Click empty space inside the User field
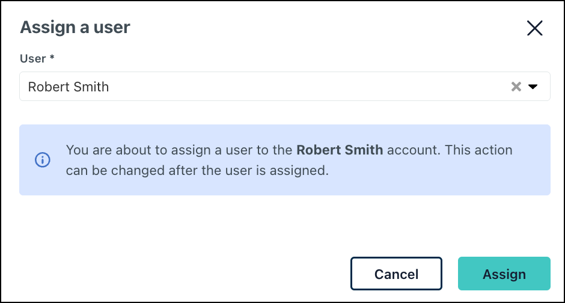Image resolution: width=565 pixels, height=303 pixels. pos(301,87)
